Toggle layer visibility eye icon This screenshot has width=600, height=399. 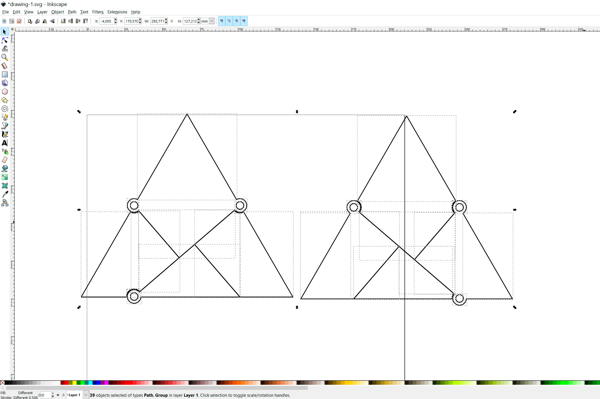pyautogui.click(x=58, y=395)
